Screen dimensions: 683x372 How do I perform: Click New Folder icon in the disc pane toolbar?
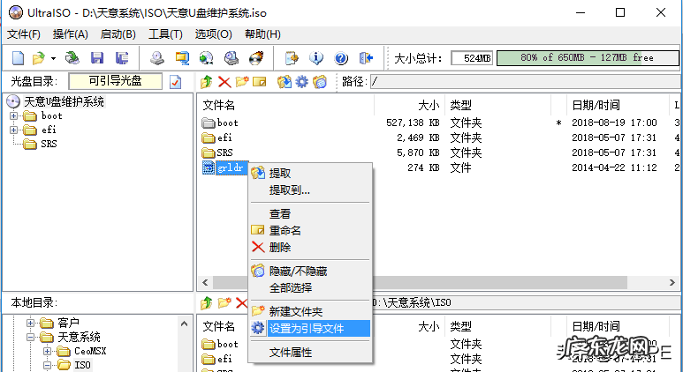[242, 81]
